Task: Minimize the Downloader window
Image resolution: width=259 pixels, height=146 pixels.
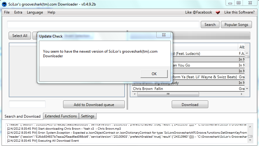Action: click(230, 3)
